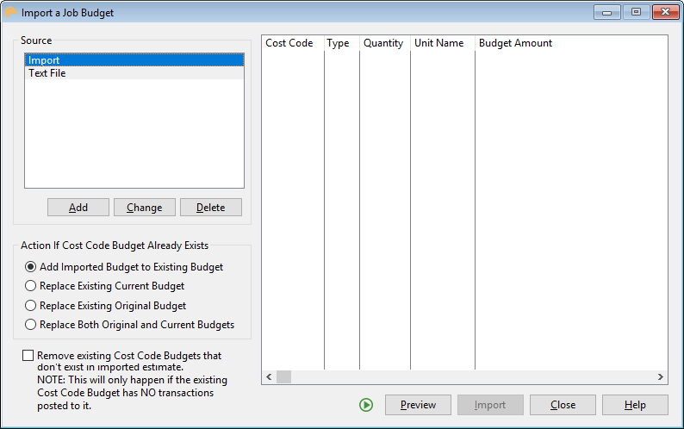Image resolution: width=684 pixels, height=429 pixels.
Task: Open Help for this dialog
Action: tap(635, 405)
